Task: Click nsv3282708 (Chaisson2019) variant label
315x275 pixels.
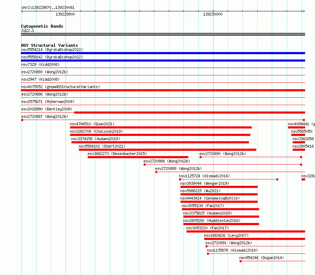Action: (x=96, y=131)
